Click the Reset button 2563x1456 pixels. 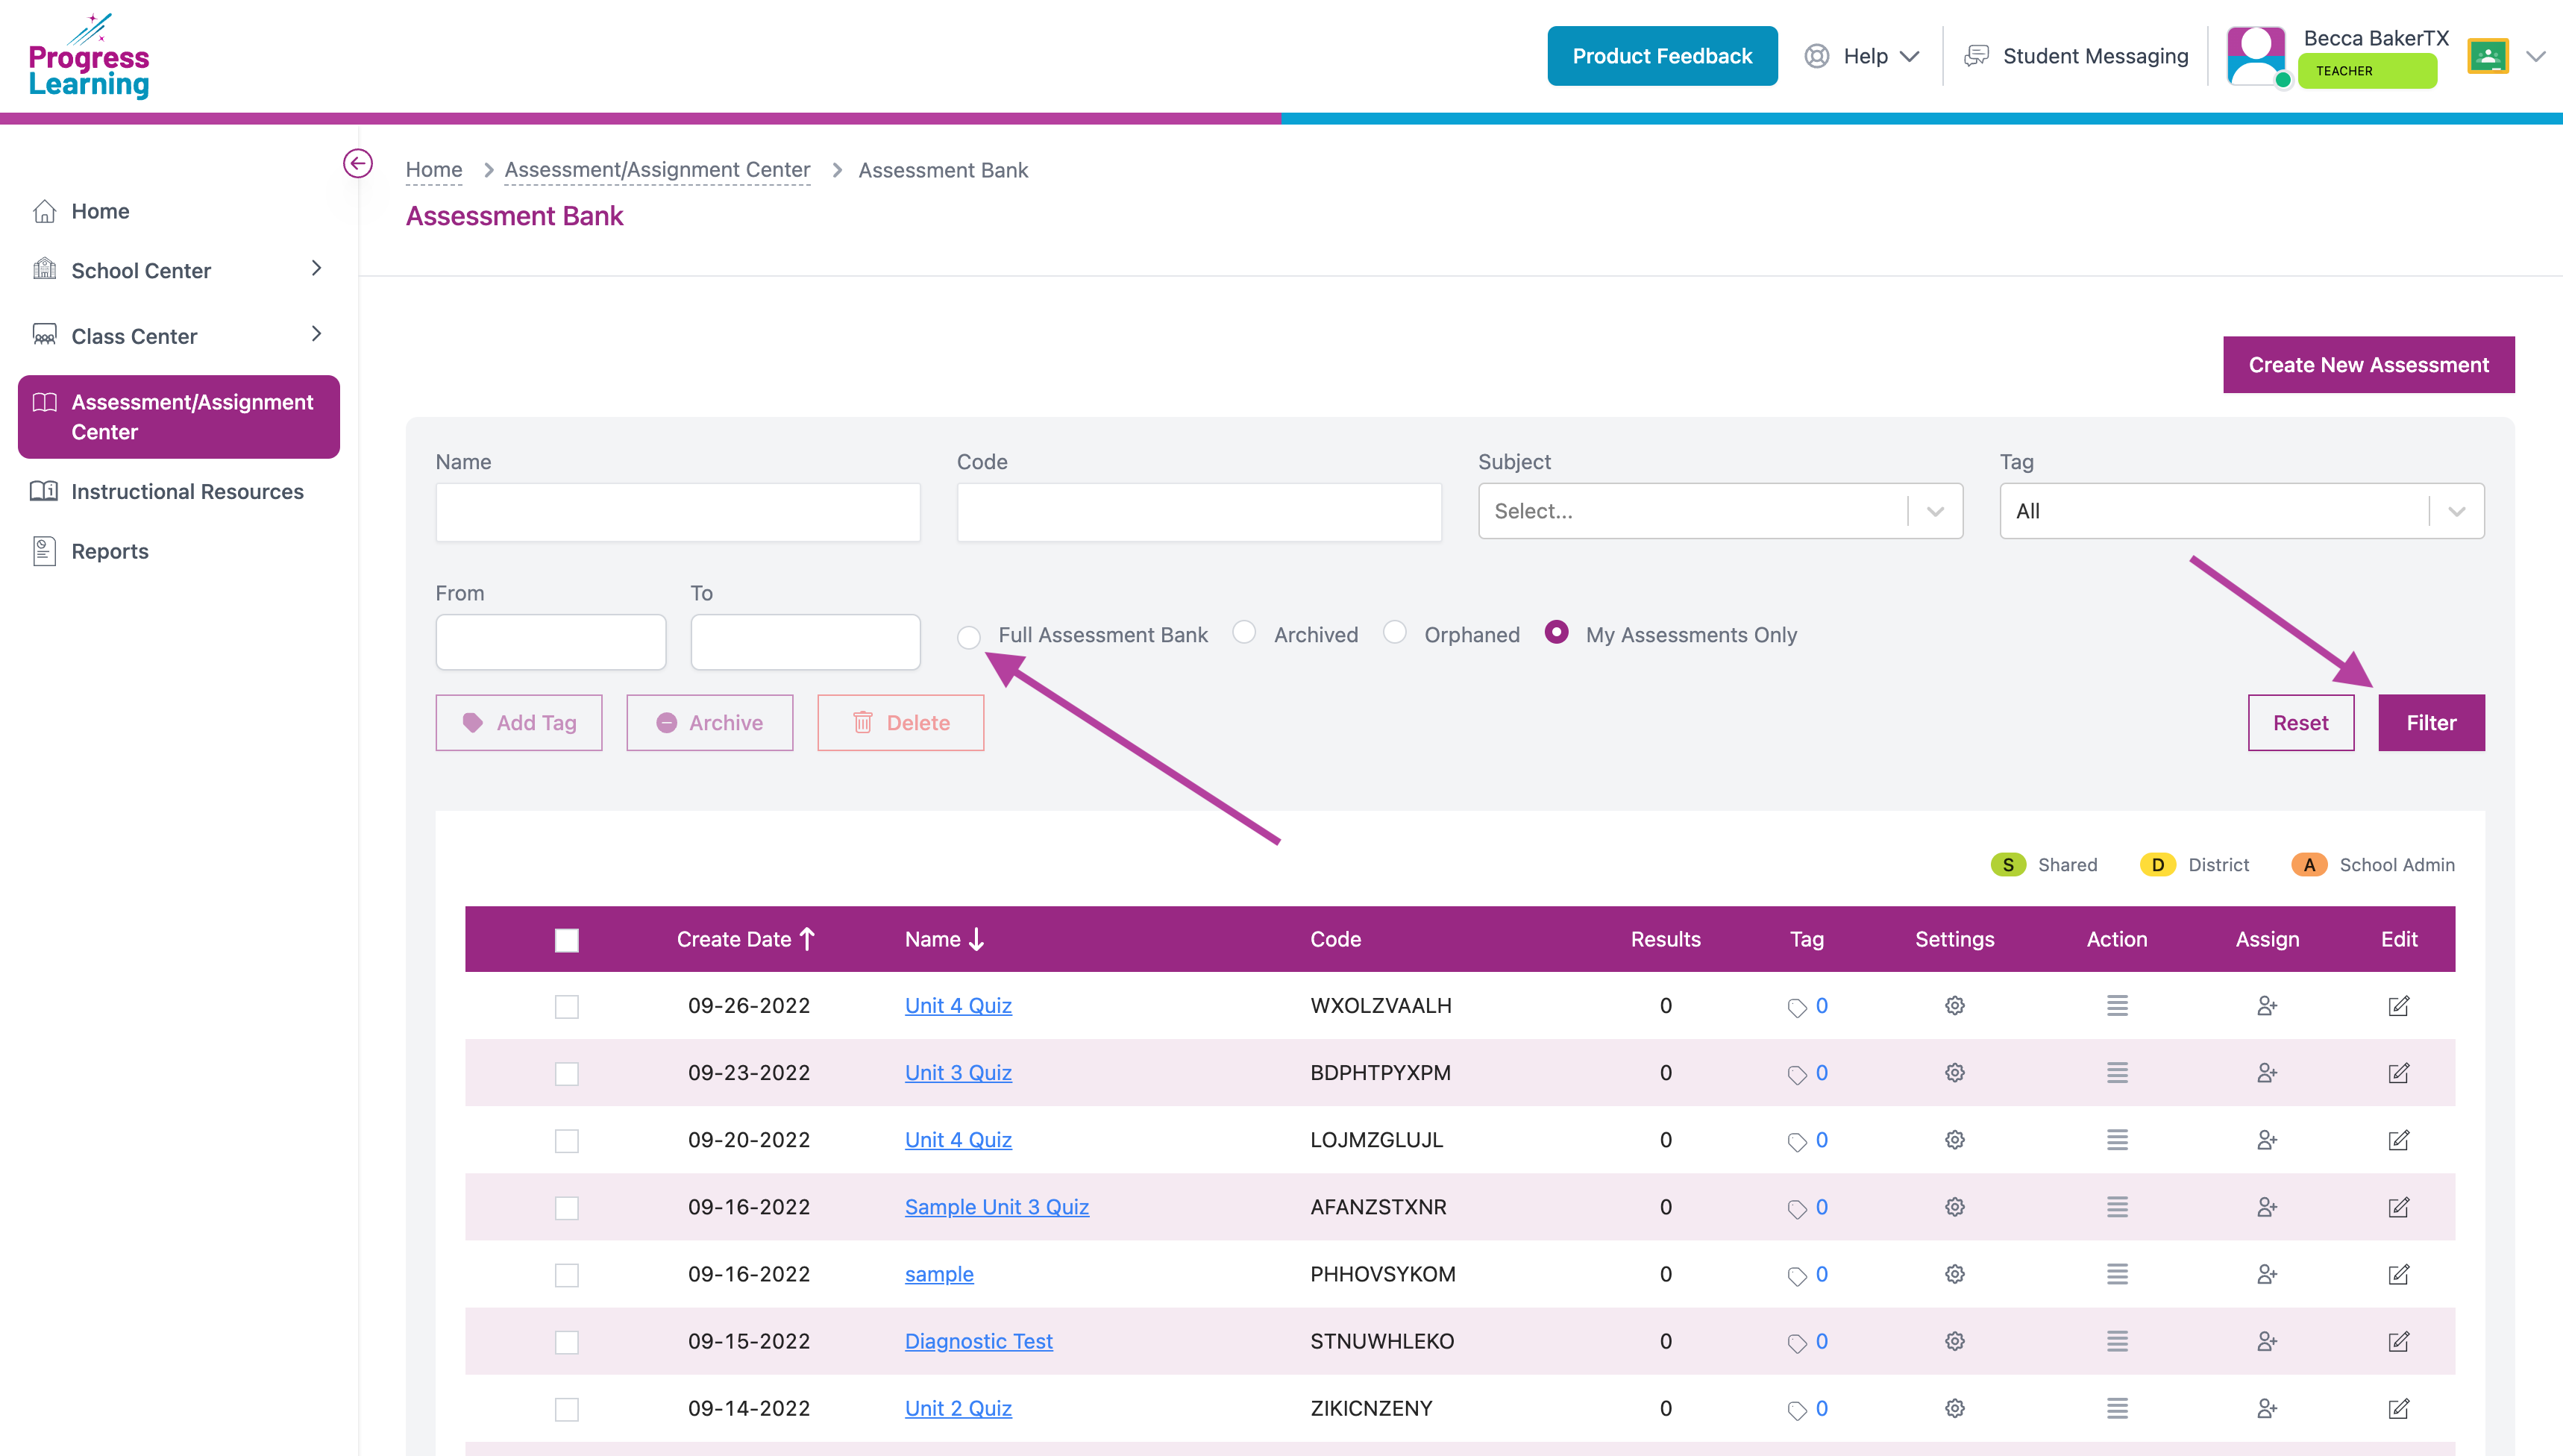pyautogui.click(x=2300, y=722)
